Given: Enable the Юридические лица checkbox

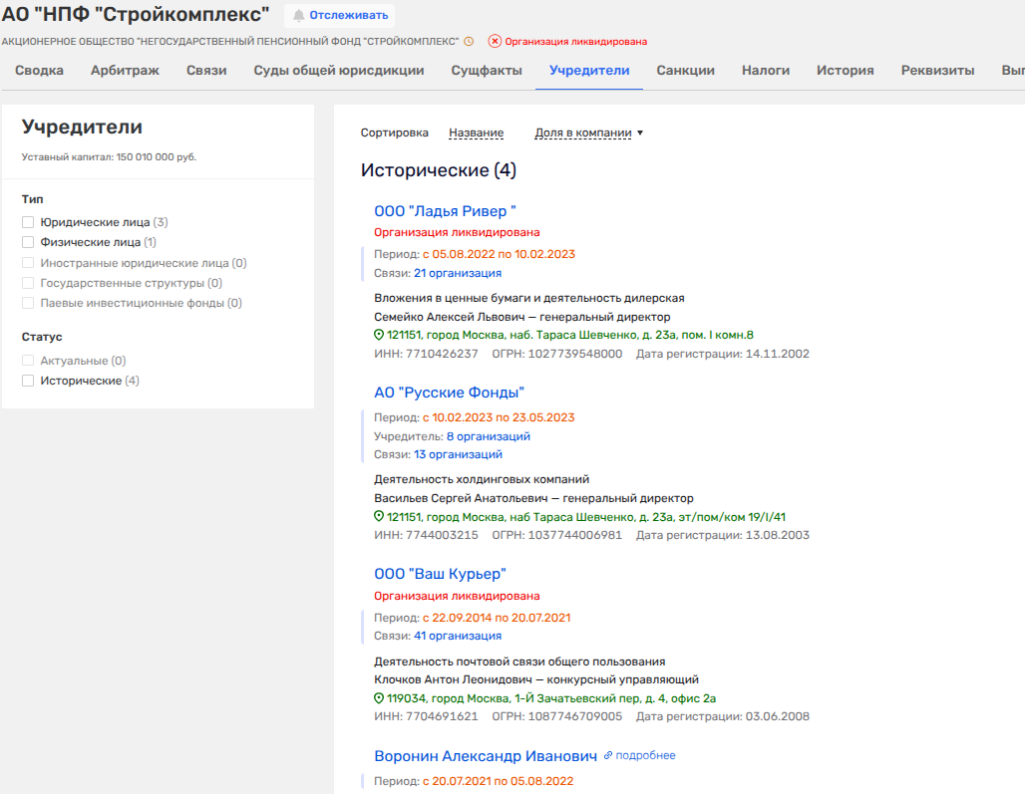Looking at the screenshot, I should (28, 222).
